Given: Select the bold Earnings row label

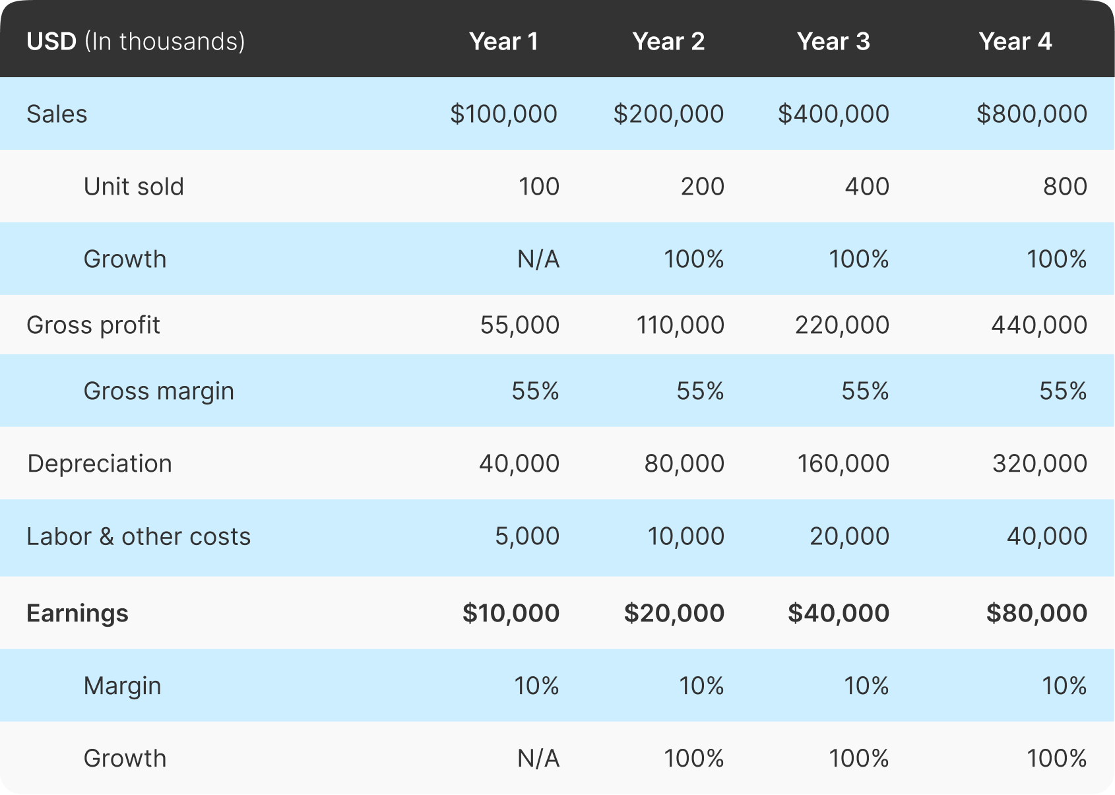Looking at the screenshot, I should coord(77,614).
